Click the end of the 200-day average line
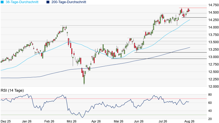 (190, 47)
